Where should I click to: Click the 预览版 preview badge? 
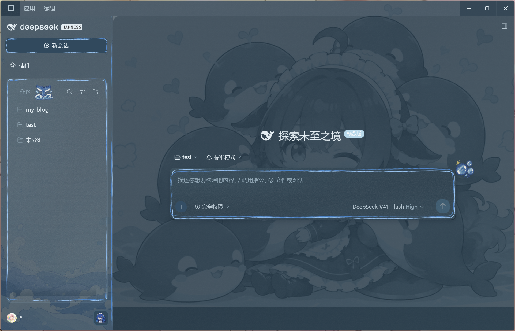point(354,134)
